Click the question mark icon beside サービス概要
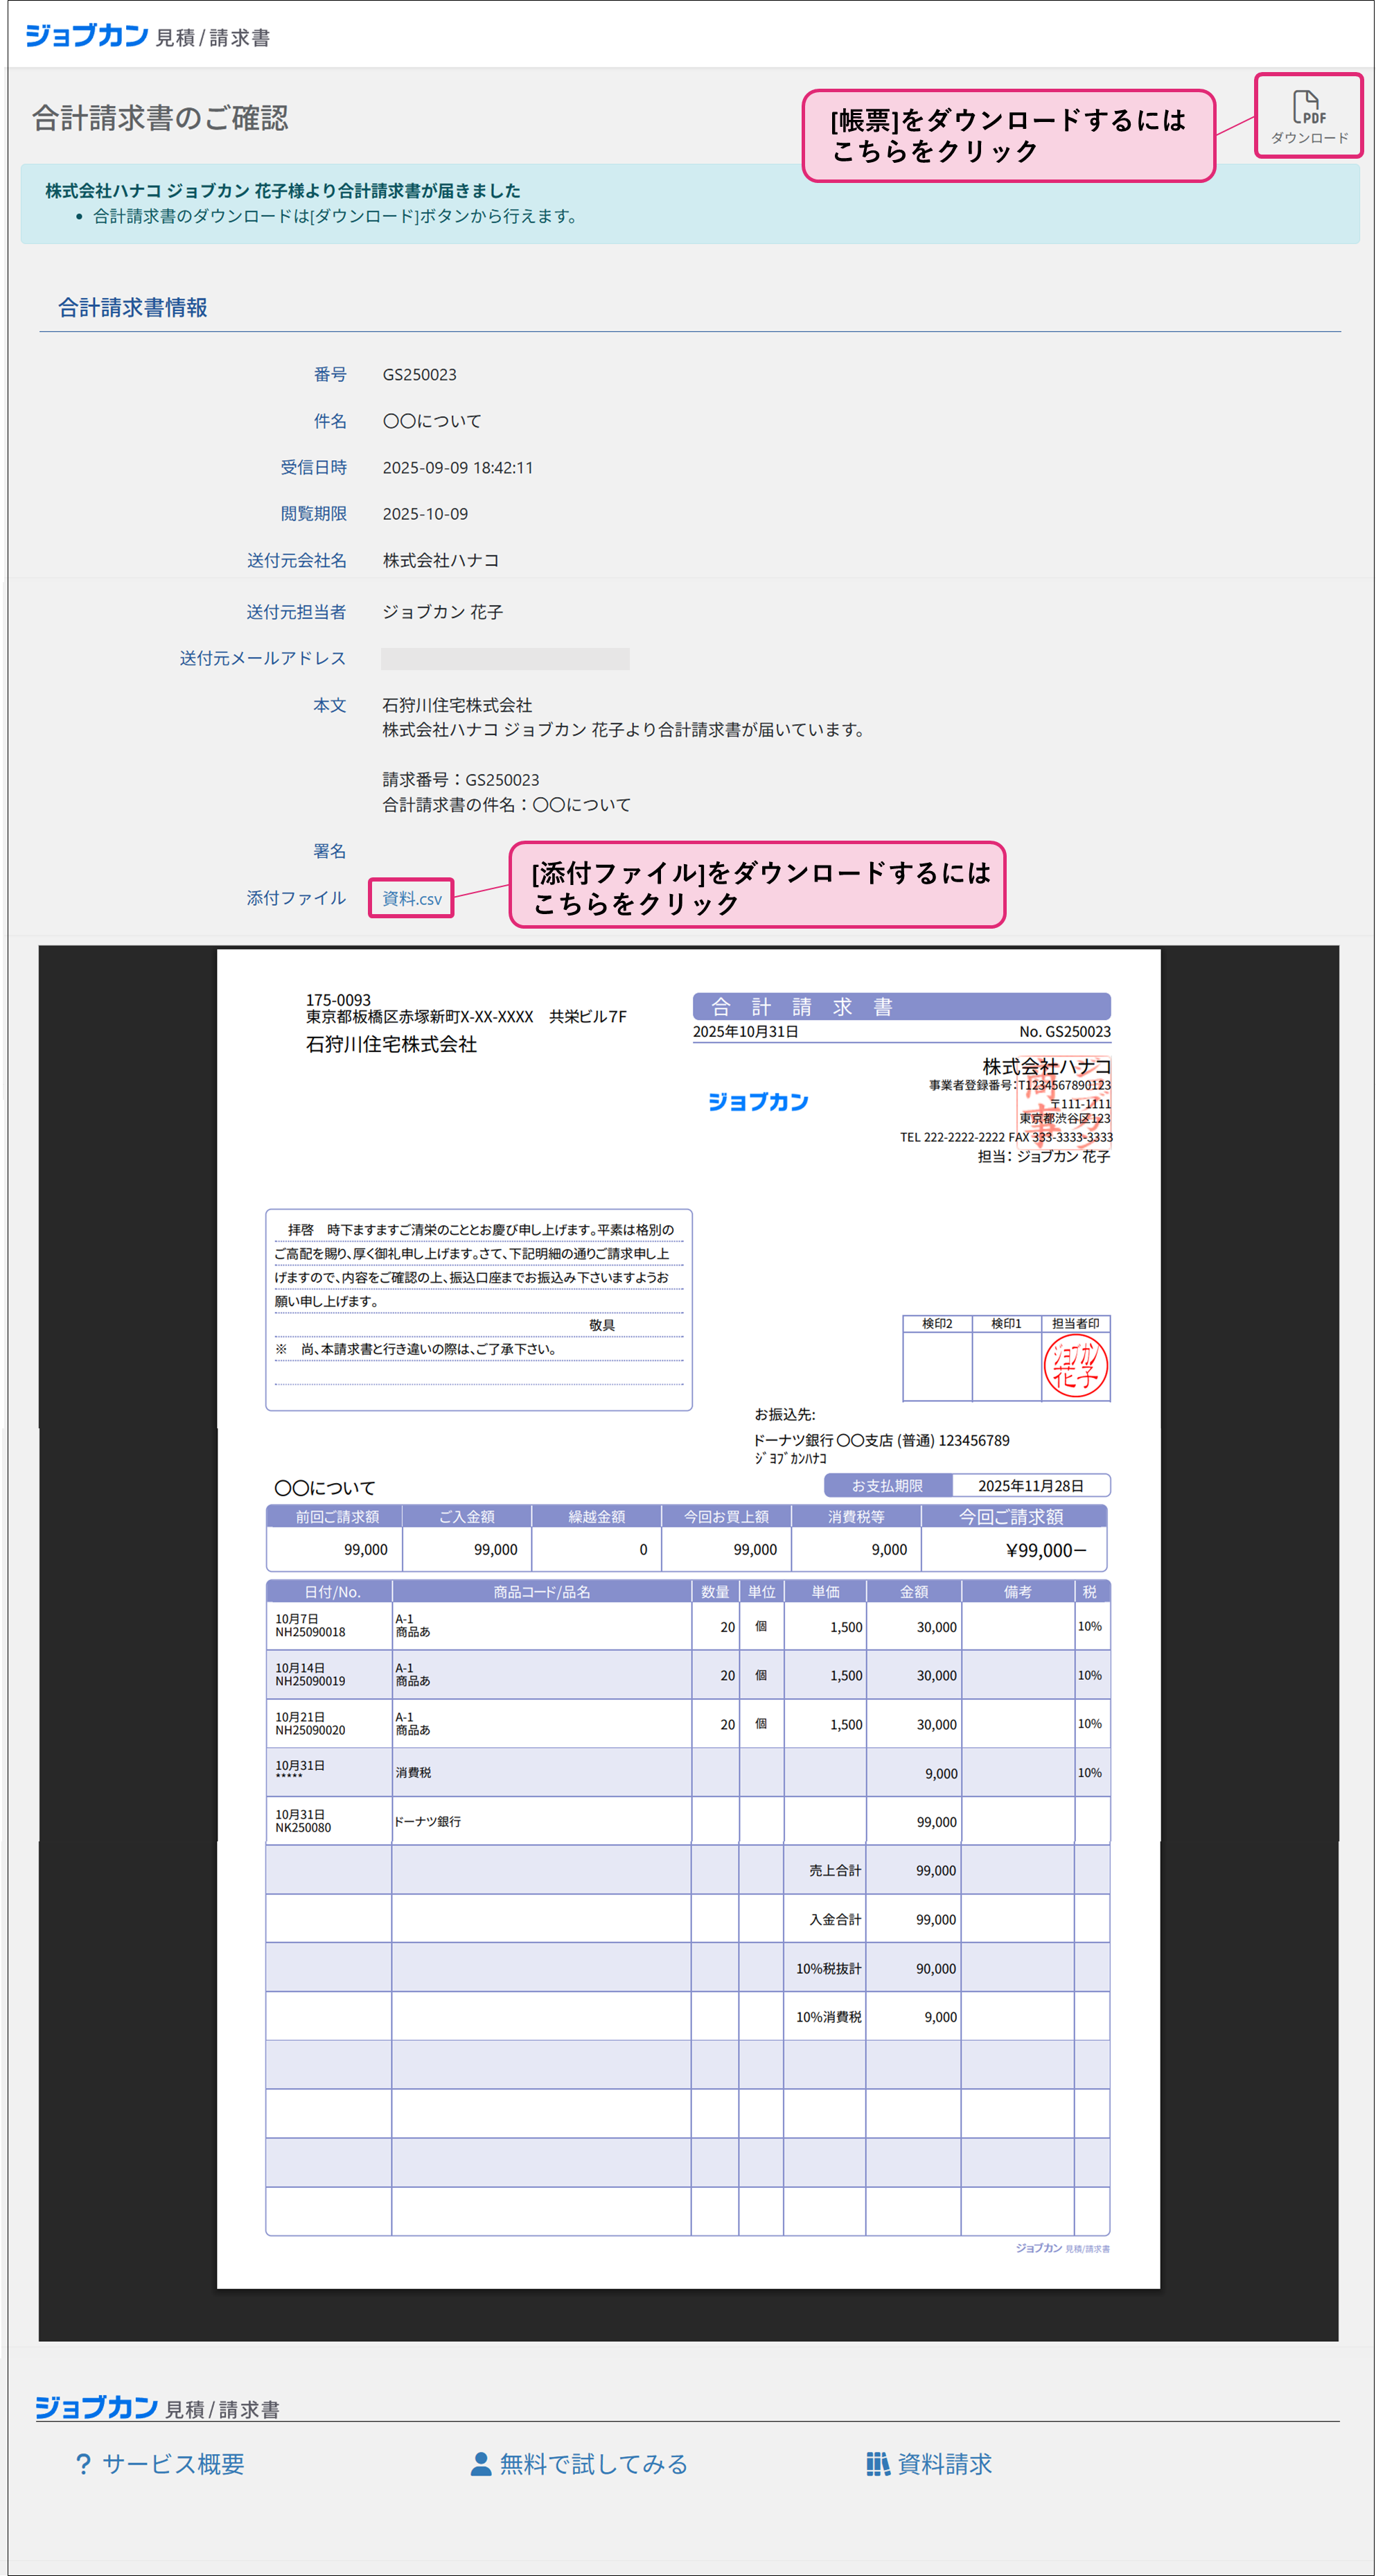This screenshot has width=1376, height=2576. click(x=83, y=2464)
